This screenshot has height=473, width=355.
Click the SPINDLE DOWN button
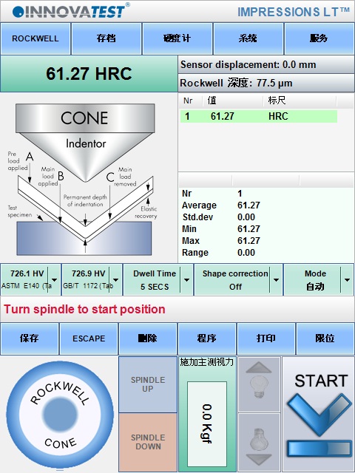pyautogui.click(x=148, y=442)
